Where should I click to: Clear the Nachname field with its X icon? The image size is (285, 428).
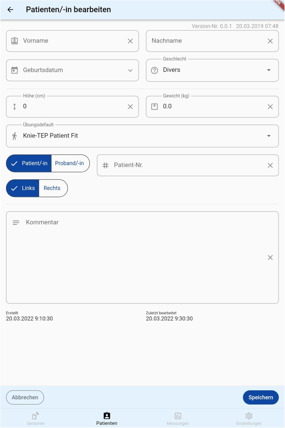pos(270,41)
